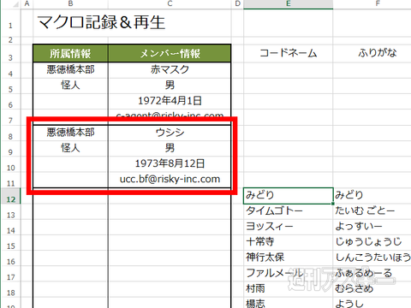Viewport: 411px width, 308px height.
Task: Select the row 12 header
Action: (x=10, y=196)
